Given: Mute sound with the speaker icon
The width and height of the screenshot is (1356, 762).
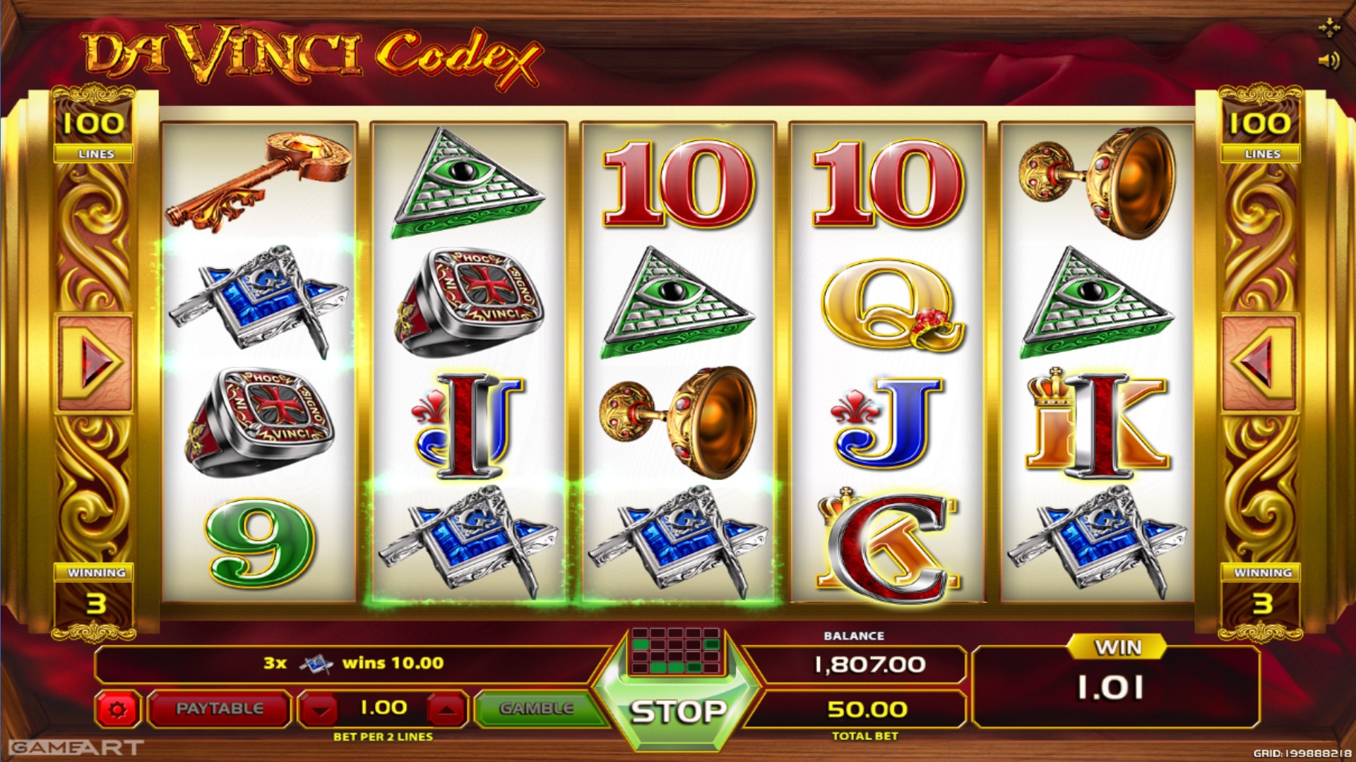Looking at the screenshot, I should [x=1329, y=61].
